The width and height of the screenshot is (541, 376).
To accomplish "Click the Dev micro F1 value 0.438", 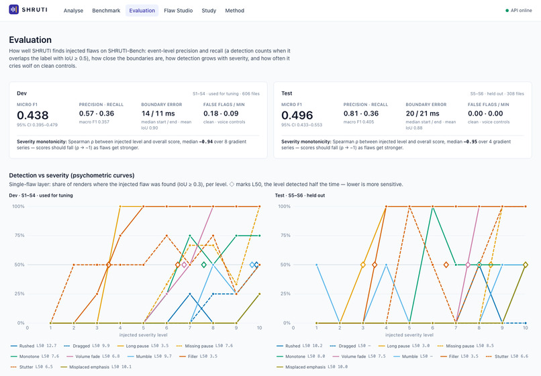I will pos(33,115).
